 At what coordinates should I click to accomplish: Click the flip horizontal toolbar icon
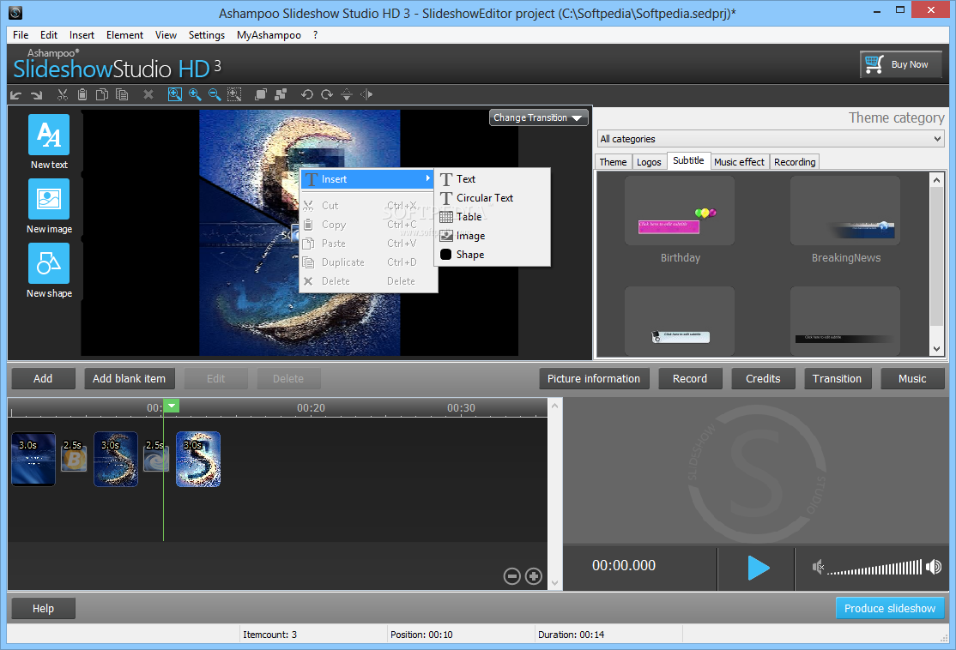(x=366, y=94)
